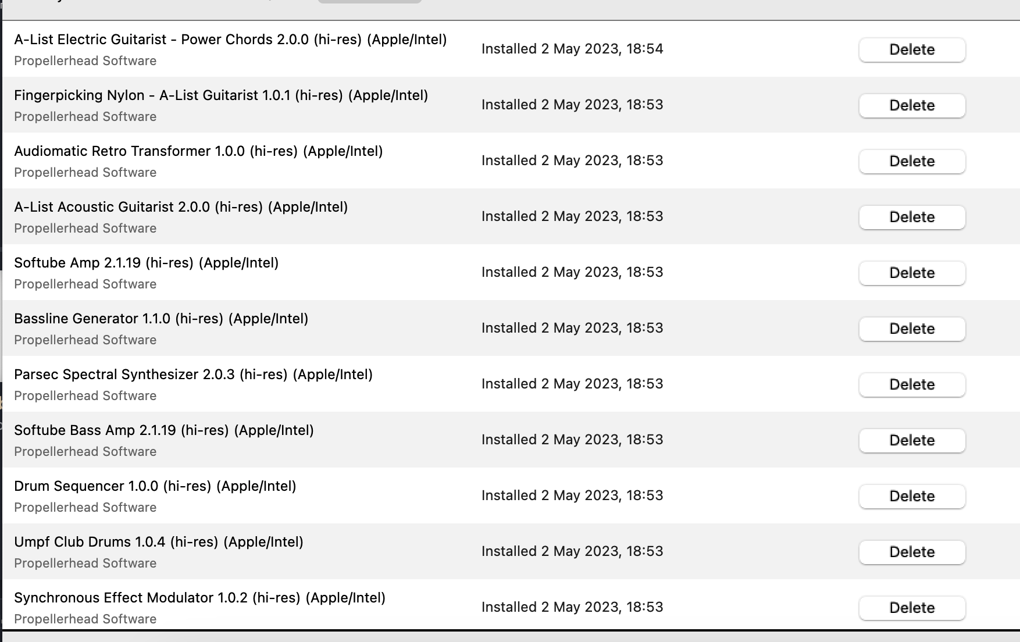This screenshot has height=642, width=1020.
Task: Click Propellerhead Software under Drum Sequencer
Action: tap(85, 508)
